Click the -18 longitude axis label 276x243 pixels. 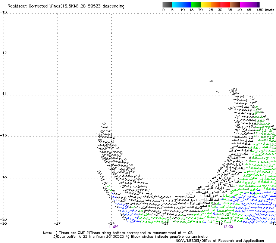coord(219,224)
